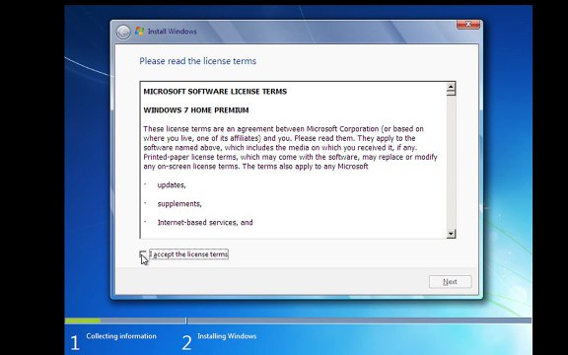This screenshot has width=568, height=355.
Task: Click the license scrollbar thumb
Action: 451,93
